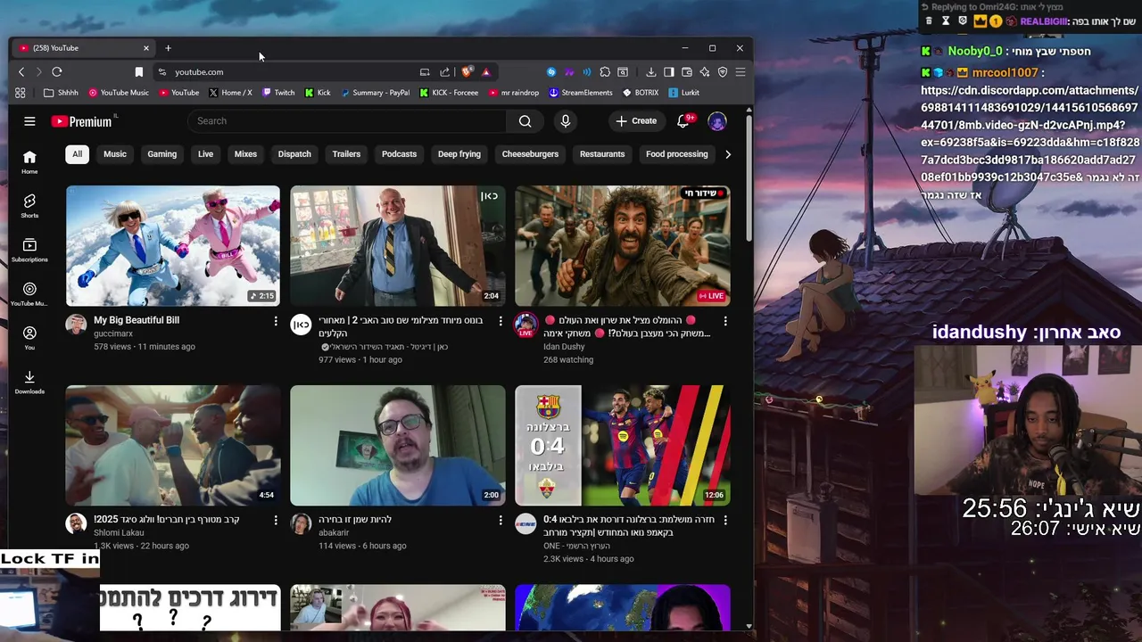Start voice search with microphone icon
Screen dimensions: 1142x642
click(x=565, y=121)
